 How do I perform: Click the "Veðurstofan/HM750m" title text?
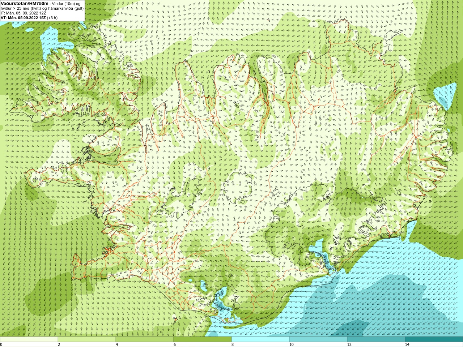point(25,3)
